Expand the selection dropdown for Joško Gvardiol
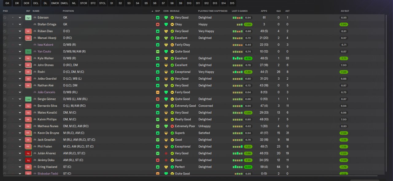 tap(20, 79)
